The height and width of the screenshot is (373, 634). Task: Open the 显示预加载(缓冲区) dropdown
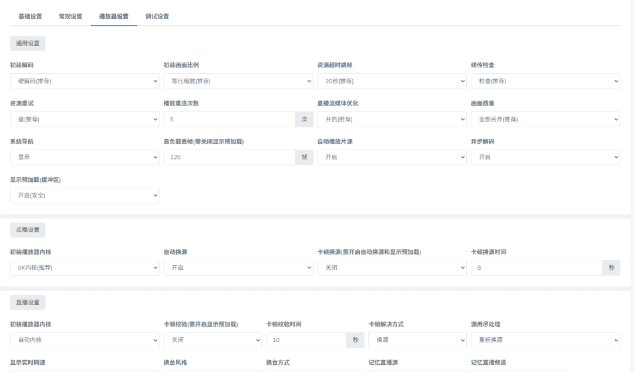tap(85, 196)
